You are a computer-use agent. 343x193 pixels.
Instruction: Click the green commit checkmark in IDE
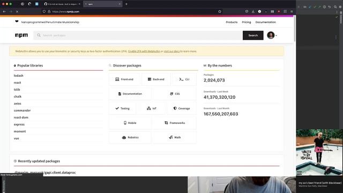[315, 7]
